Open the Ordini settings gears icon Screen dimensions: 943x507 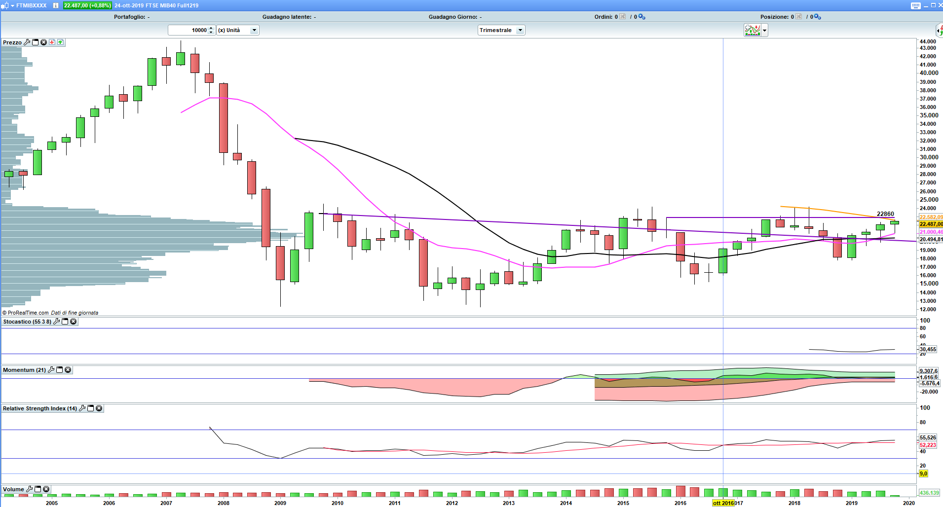(x=641, y=17)
